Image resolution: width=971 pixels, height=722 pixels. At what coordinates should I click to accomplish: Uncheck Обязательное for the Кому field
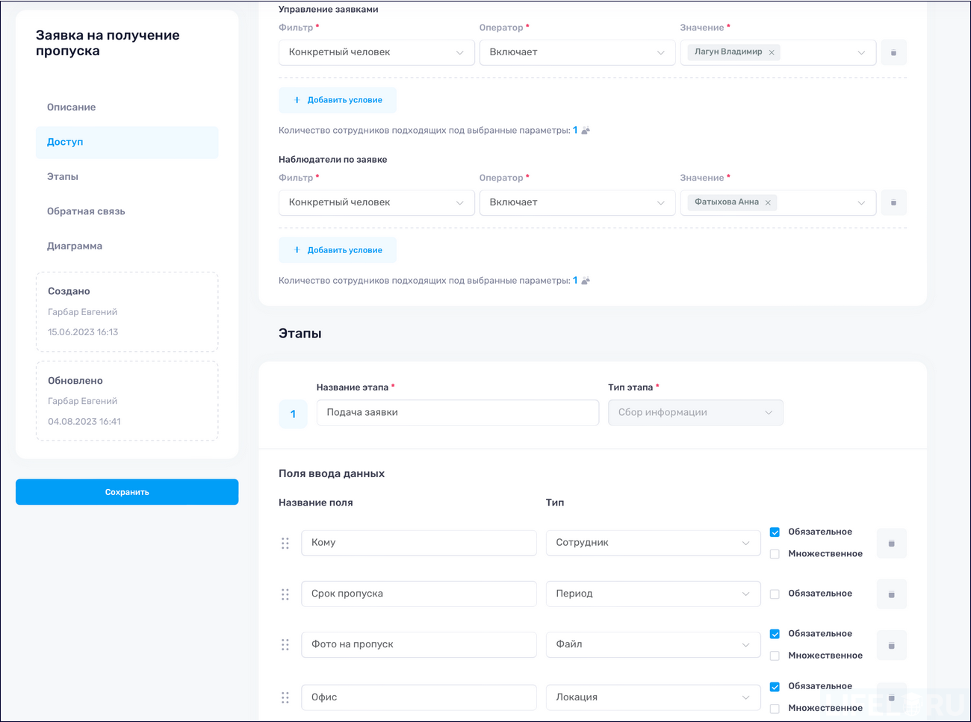click(775, 532)
